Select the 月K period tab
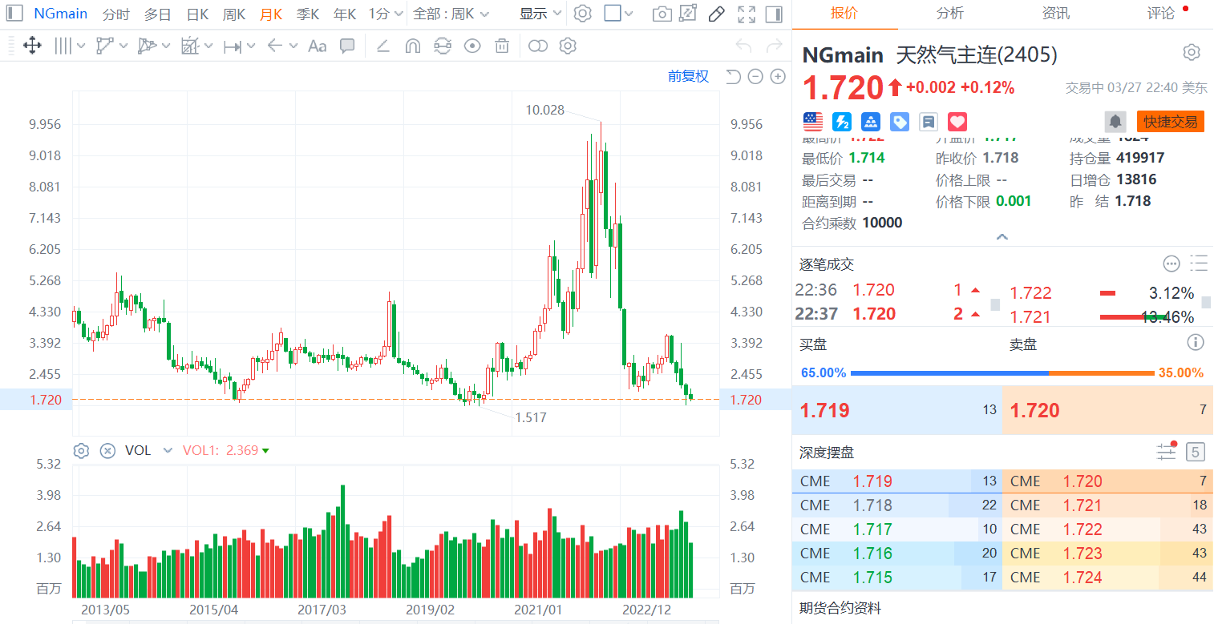1214x624 pixels. point(271,14)
